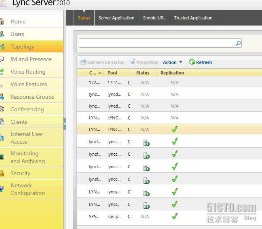Collapse the left navigation pane handle

coord(65,124)
